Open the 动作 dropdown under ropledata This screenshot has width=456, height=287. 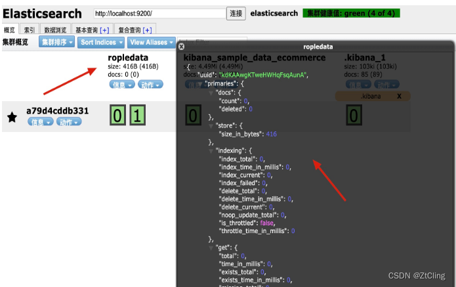tap(150, 85)
